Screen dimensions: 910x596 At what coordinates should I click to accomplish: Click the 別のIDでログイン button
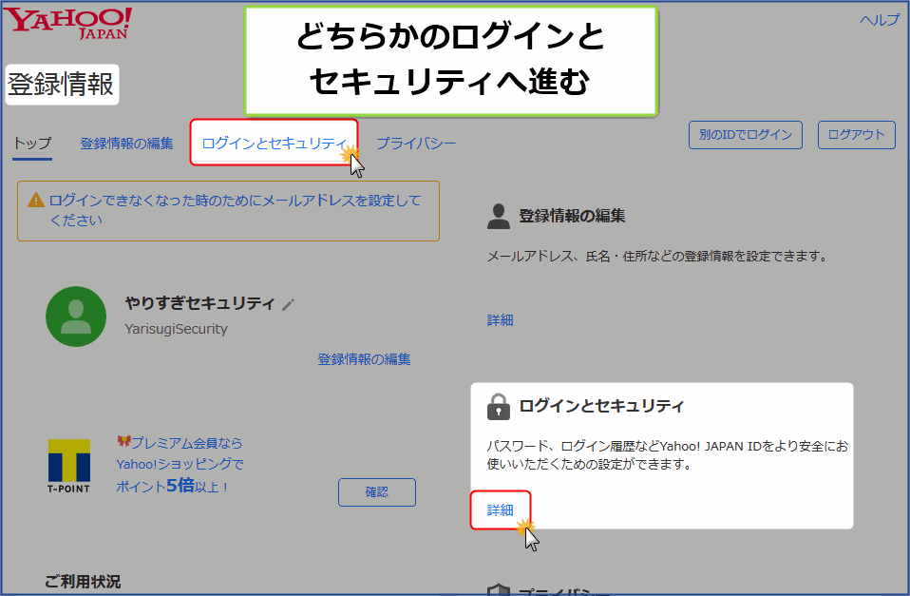[x=746, y=135]
